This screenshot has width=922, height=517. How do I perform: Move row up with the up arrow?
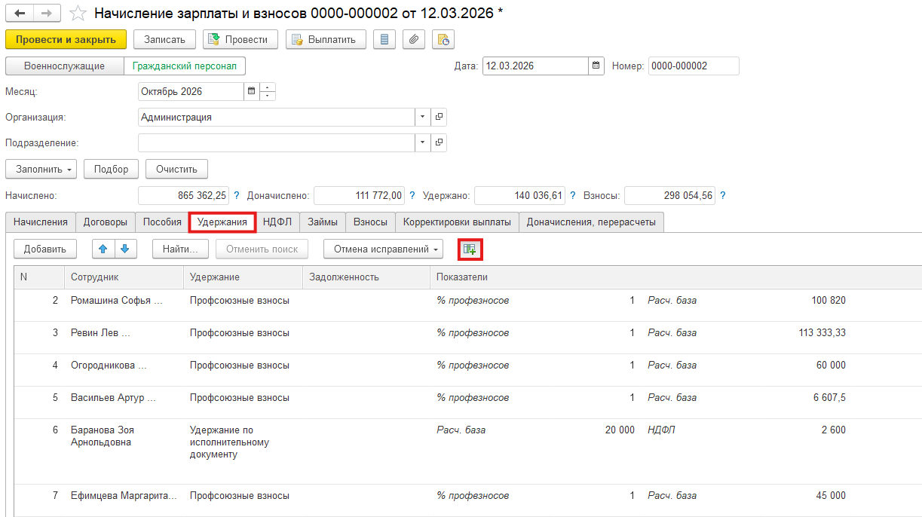pos(104,249)
